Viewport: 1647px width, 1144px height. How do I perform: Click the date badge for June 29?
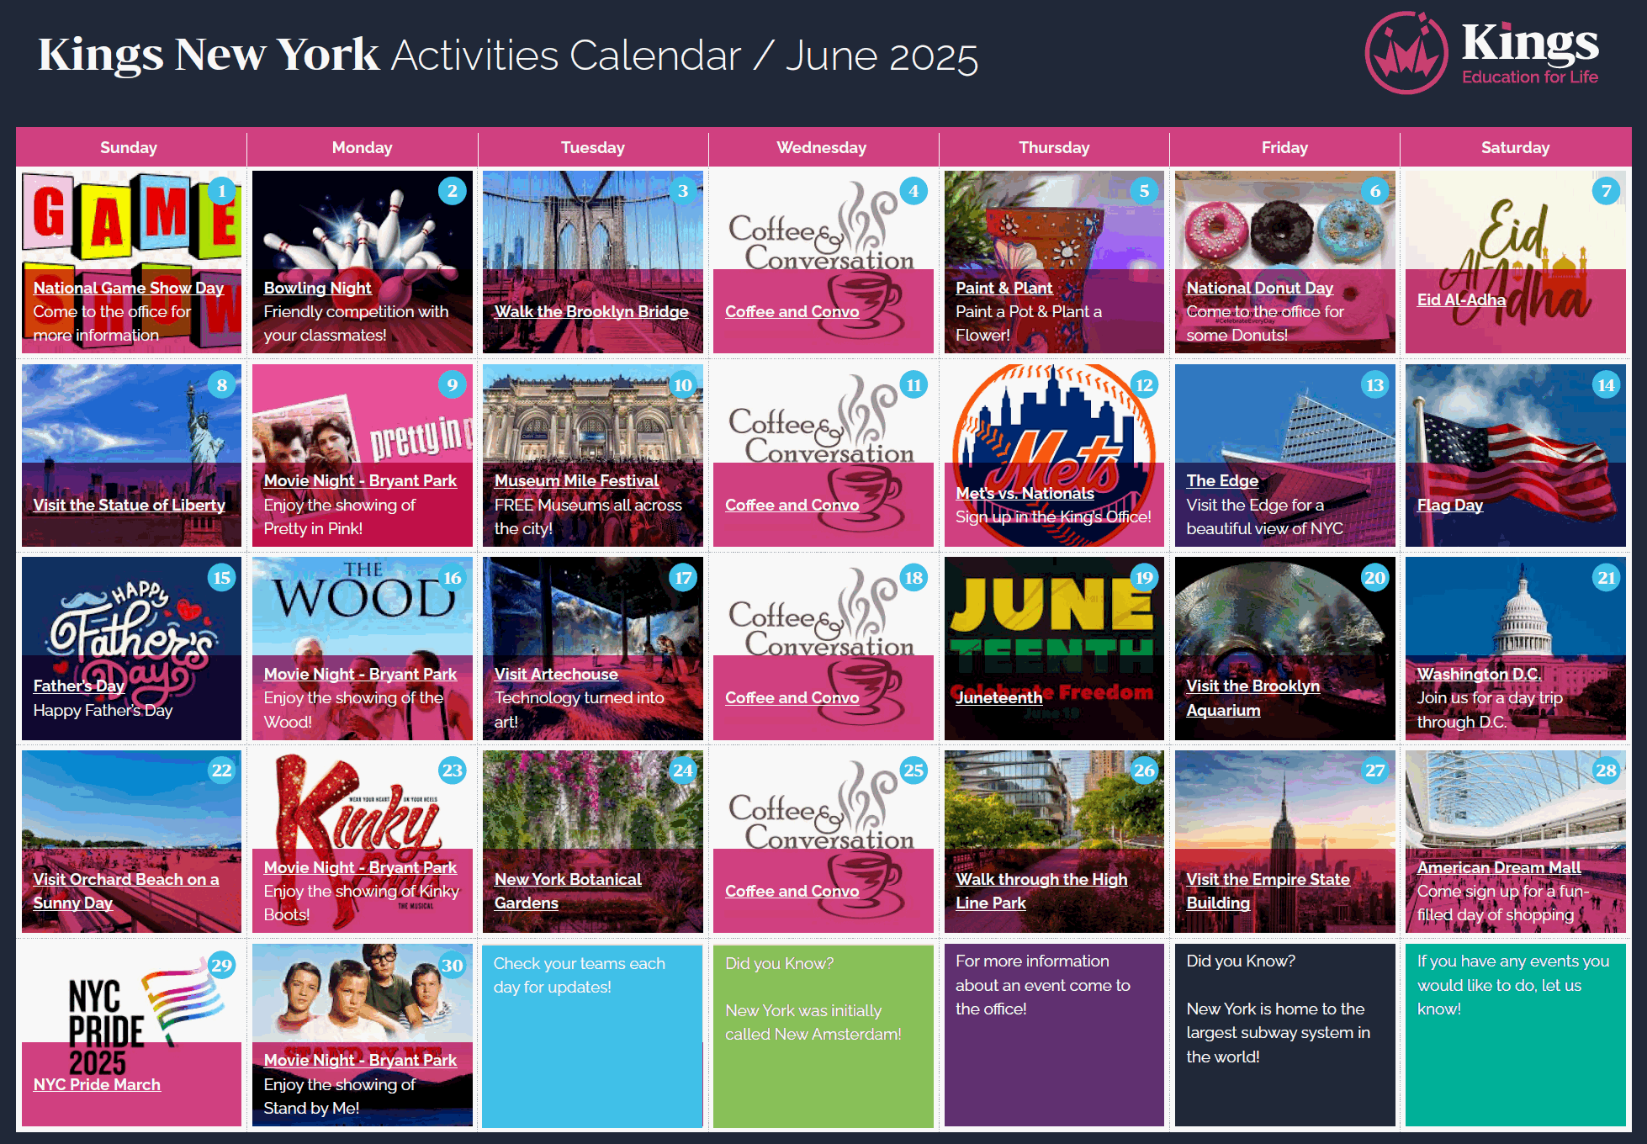tap(221, 965)
